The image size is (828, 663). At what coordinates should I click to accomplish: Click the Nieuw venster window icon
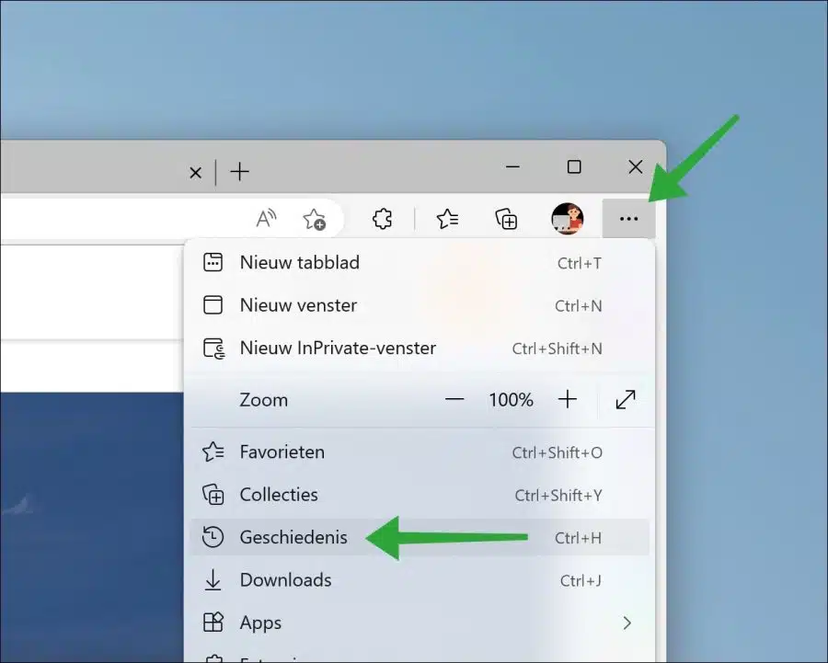click(213, 305)
